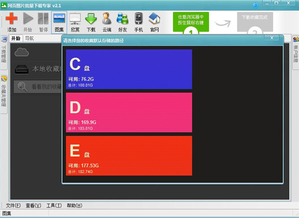Click the 本地收藏 hard drive icon
The image size is (299, 218).
point(22,69)
